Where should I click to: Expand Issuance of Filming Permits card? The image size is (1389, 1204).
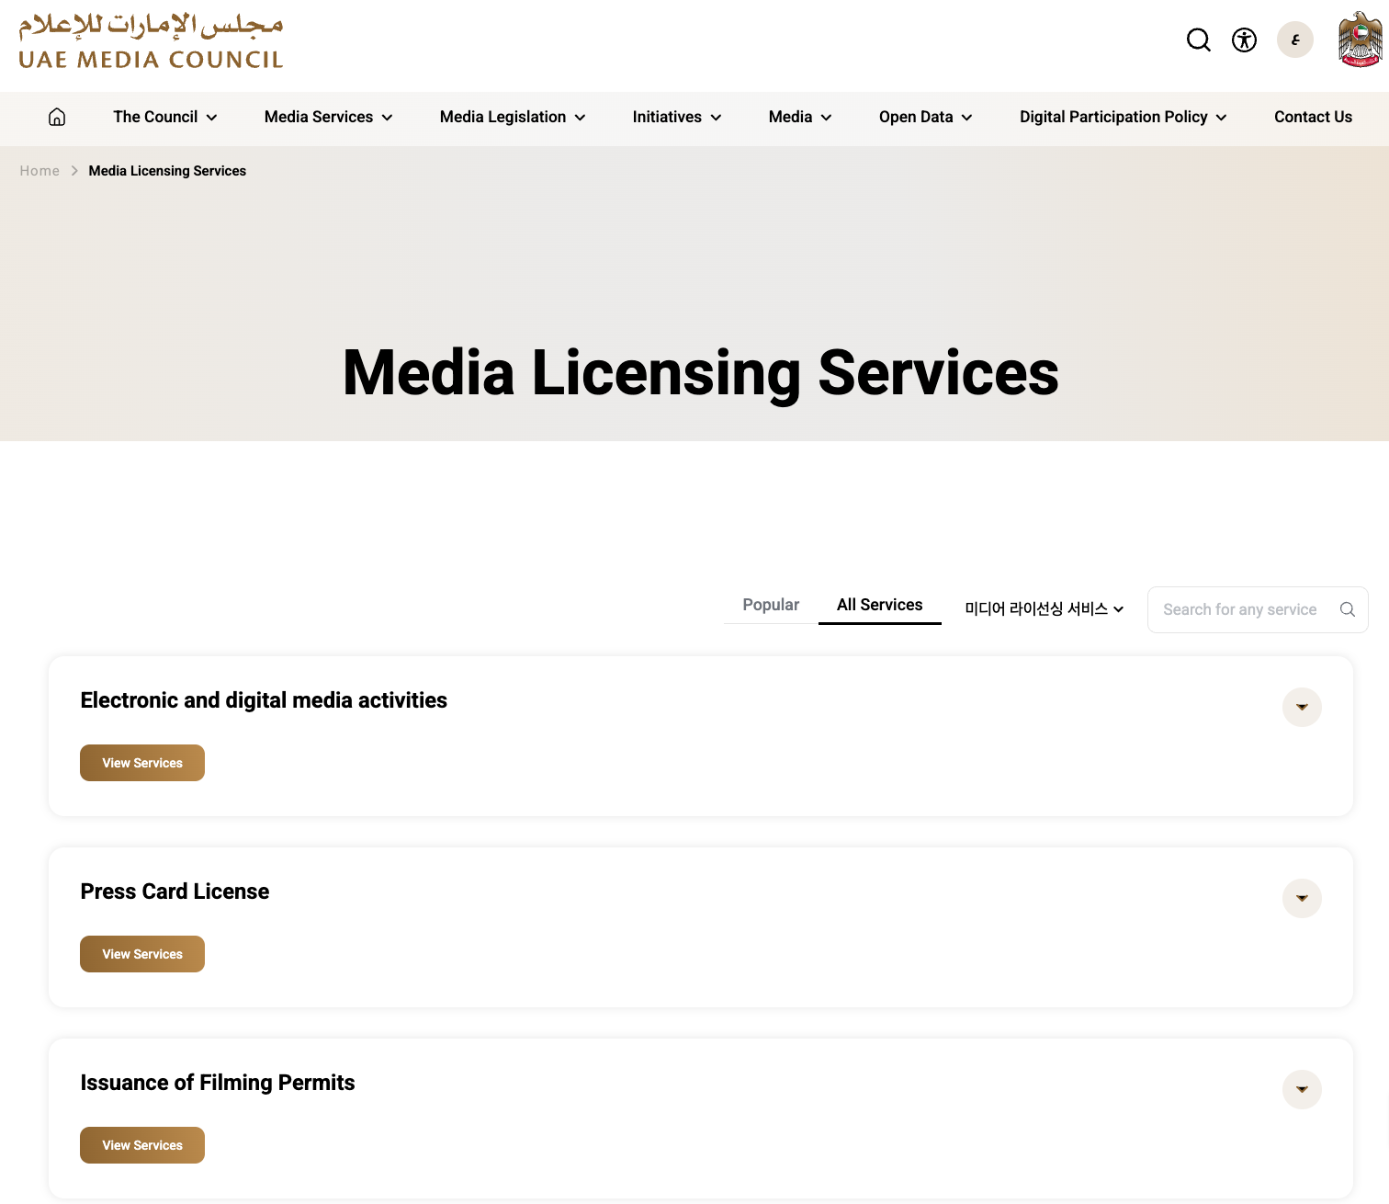[1301, 1089]
